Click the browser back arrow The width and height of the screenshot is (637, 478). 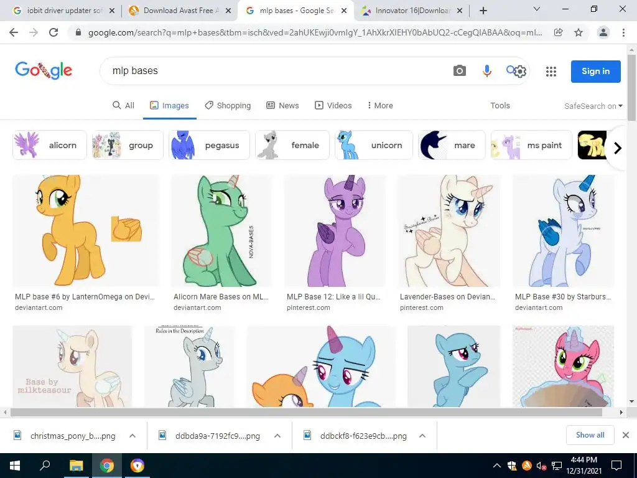[14, 32]
